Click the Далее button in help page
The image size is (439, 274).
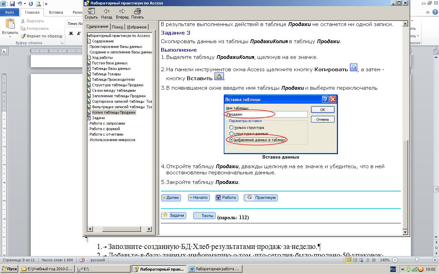coord(171,198)
